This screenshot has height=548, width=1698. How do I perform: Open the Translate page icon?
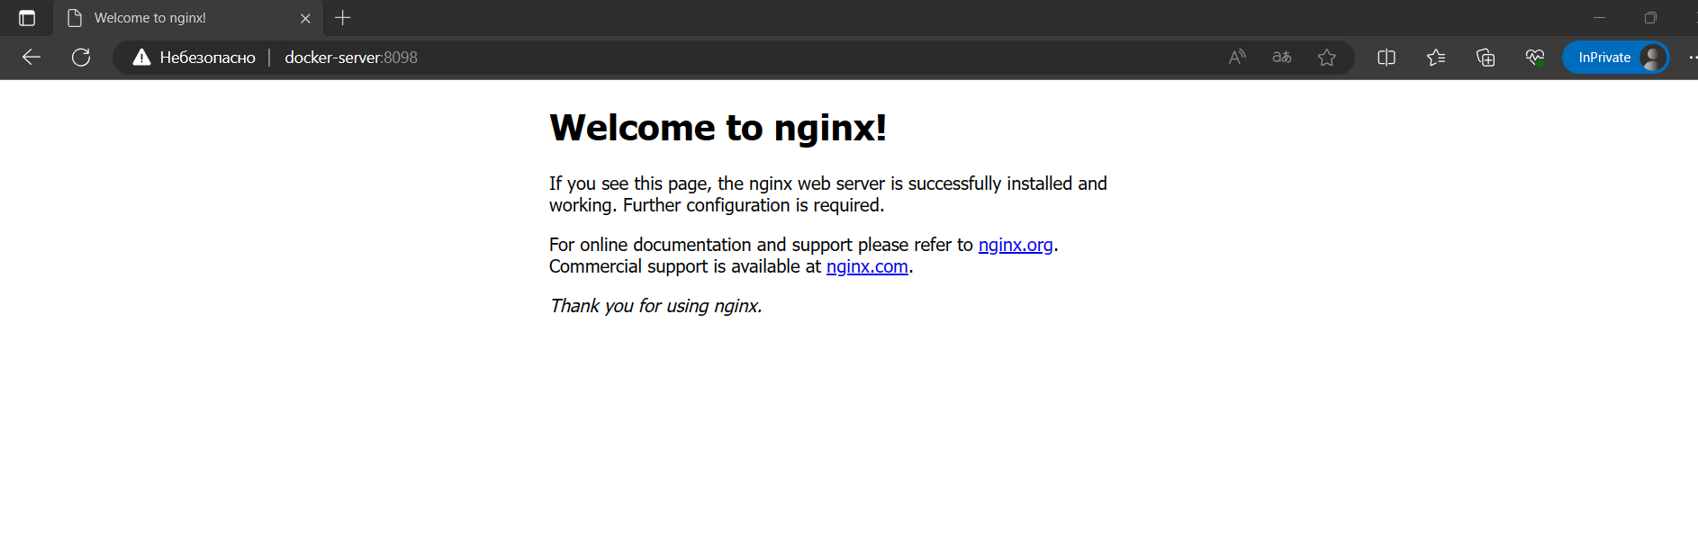[1282, 58]
